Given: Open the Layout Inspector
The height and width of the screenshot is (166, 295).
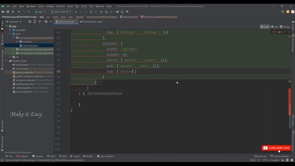Looking at the screenshot, I should point(280,156).
